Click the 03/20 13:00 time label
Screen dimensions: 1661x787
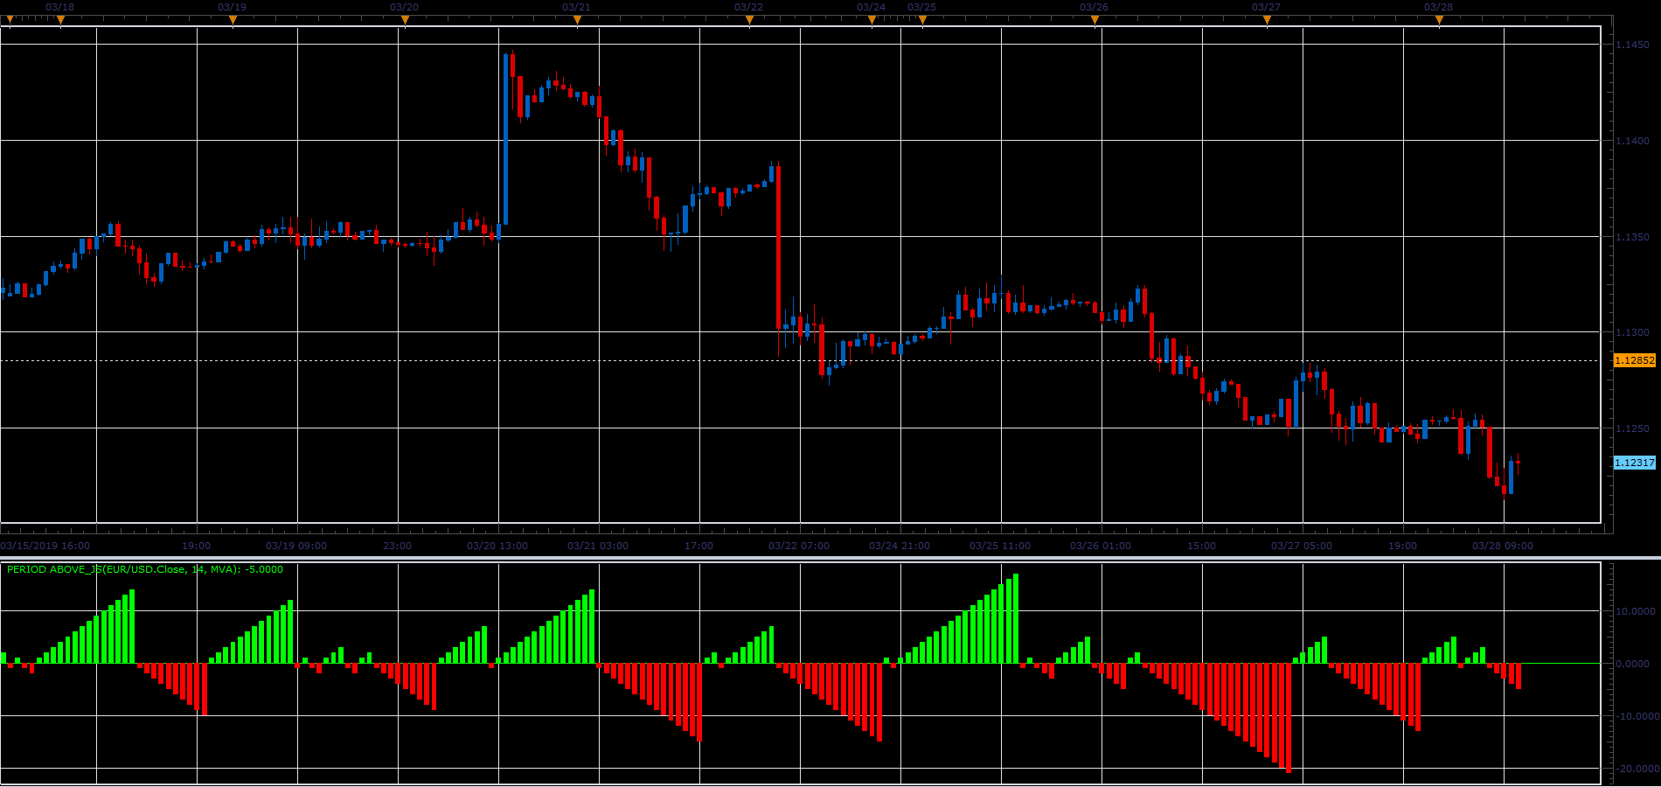pos(497,546)
